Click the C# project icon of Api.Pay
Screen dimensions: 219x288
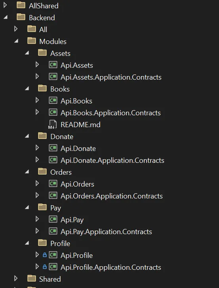pyautogui.click(x=53, y=219)
